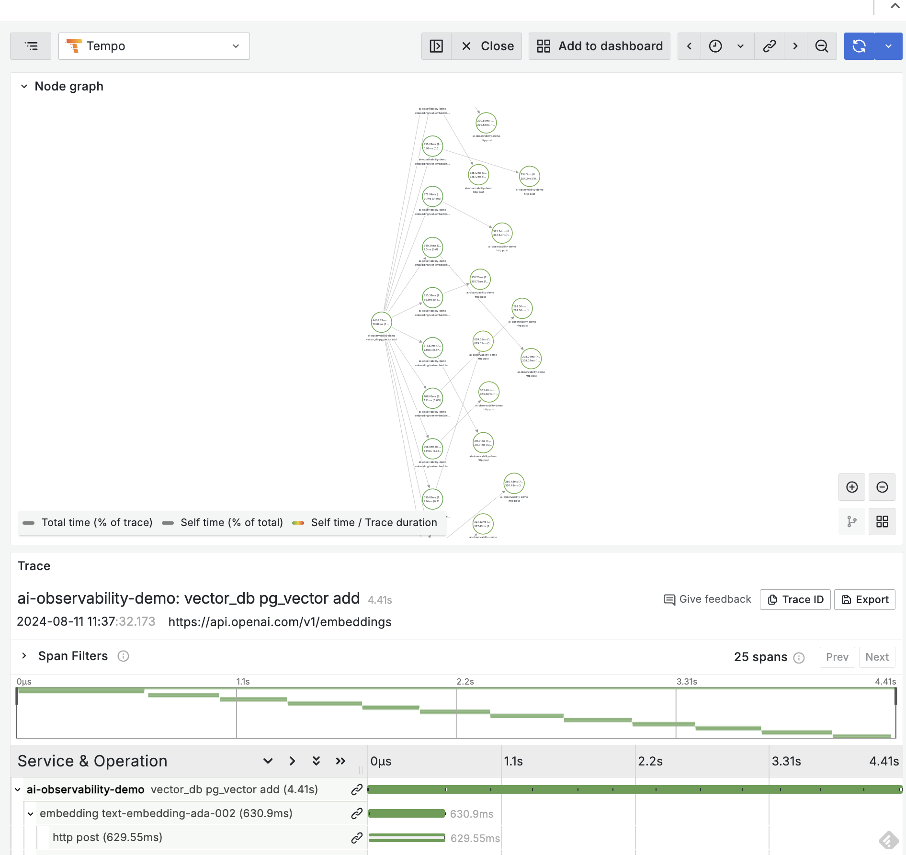Collapse the ai-observability-demo root span
Viewport: 906px width, 855px height.
[18, 789]
